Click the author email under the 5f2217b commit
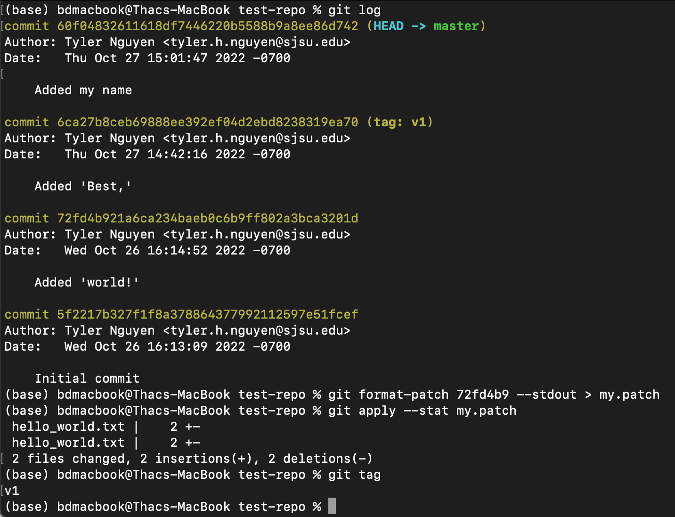Image resolution: width=675 pixels, height=517 pixels. point(257,330)
